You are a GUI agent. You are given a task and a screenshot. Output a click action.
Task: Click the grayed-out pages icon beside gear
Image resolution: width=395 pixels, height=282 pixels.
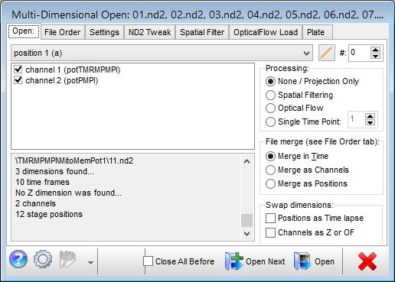coord(67,259)
